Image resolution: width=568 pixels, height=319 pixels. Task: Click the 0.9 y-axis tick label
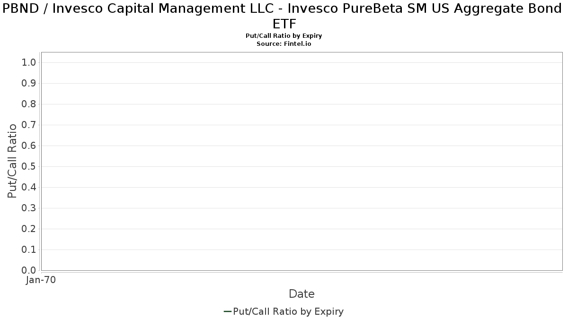(x=29, y=84)
